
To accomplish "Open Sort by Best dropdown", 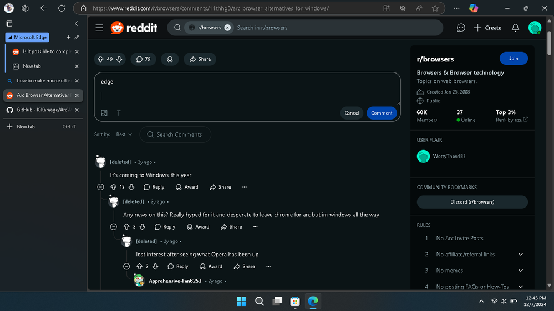I will (124, 134).
